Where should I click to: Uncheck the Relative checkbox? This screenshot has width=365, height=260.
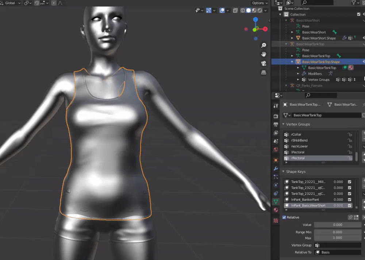coord(284,217)
